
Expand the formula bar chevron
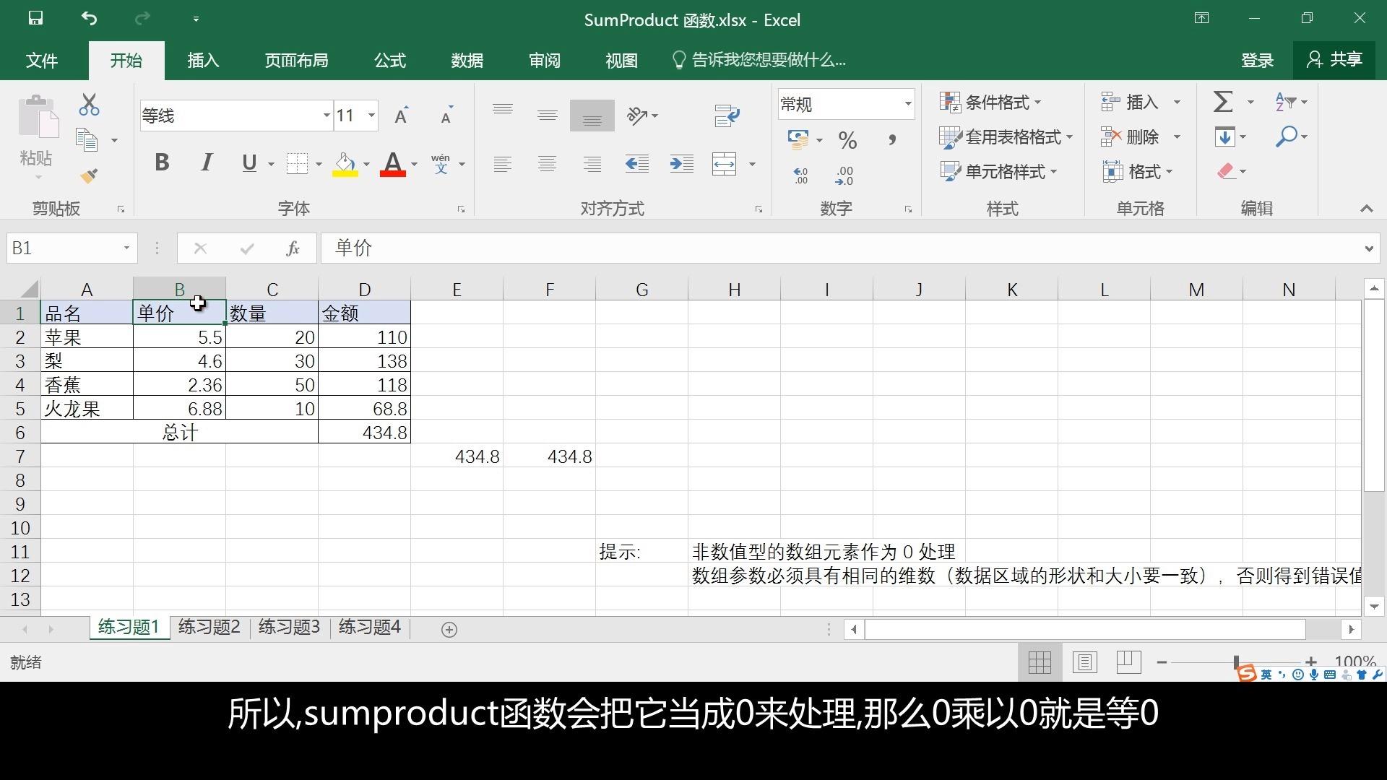tap(1369, 248)
